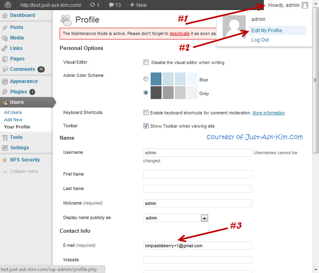Click the Appearance layout icon
Screen dimensions: 319x273
click(5, 81)
